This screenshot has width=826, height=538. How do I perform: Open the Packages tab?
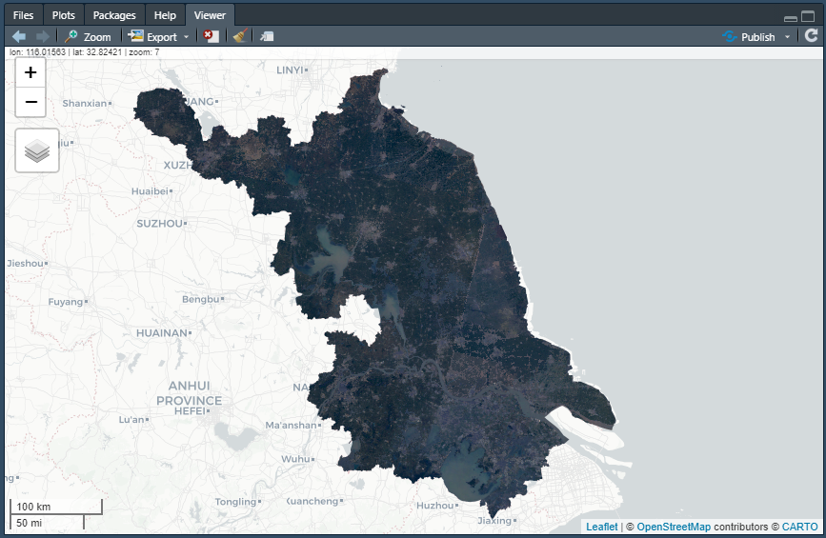click(114, 15)
